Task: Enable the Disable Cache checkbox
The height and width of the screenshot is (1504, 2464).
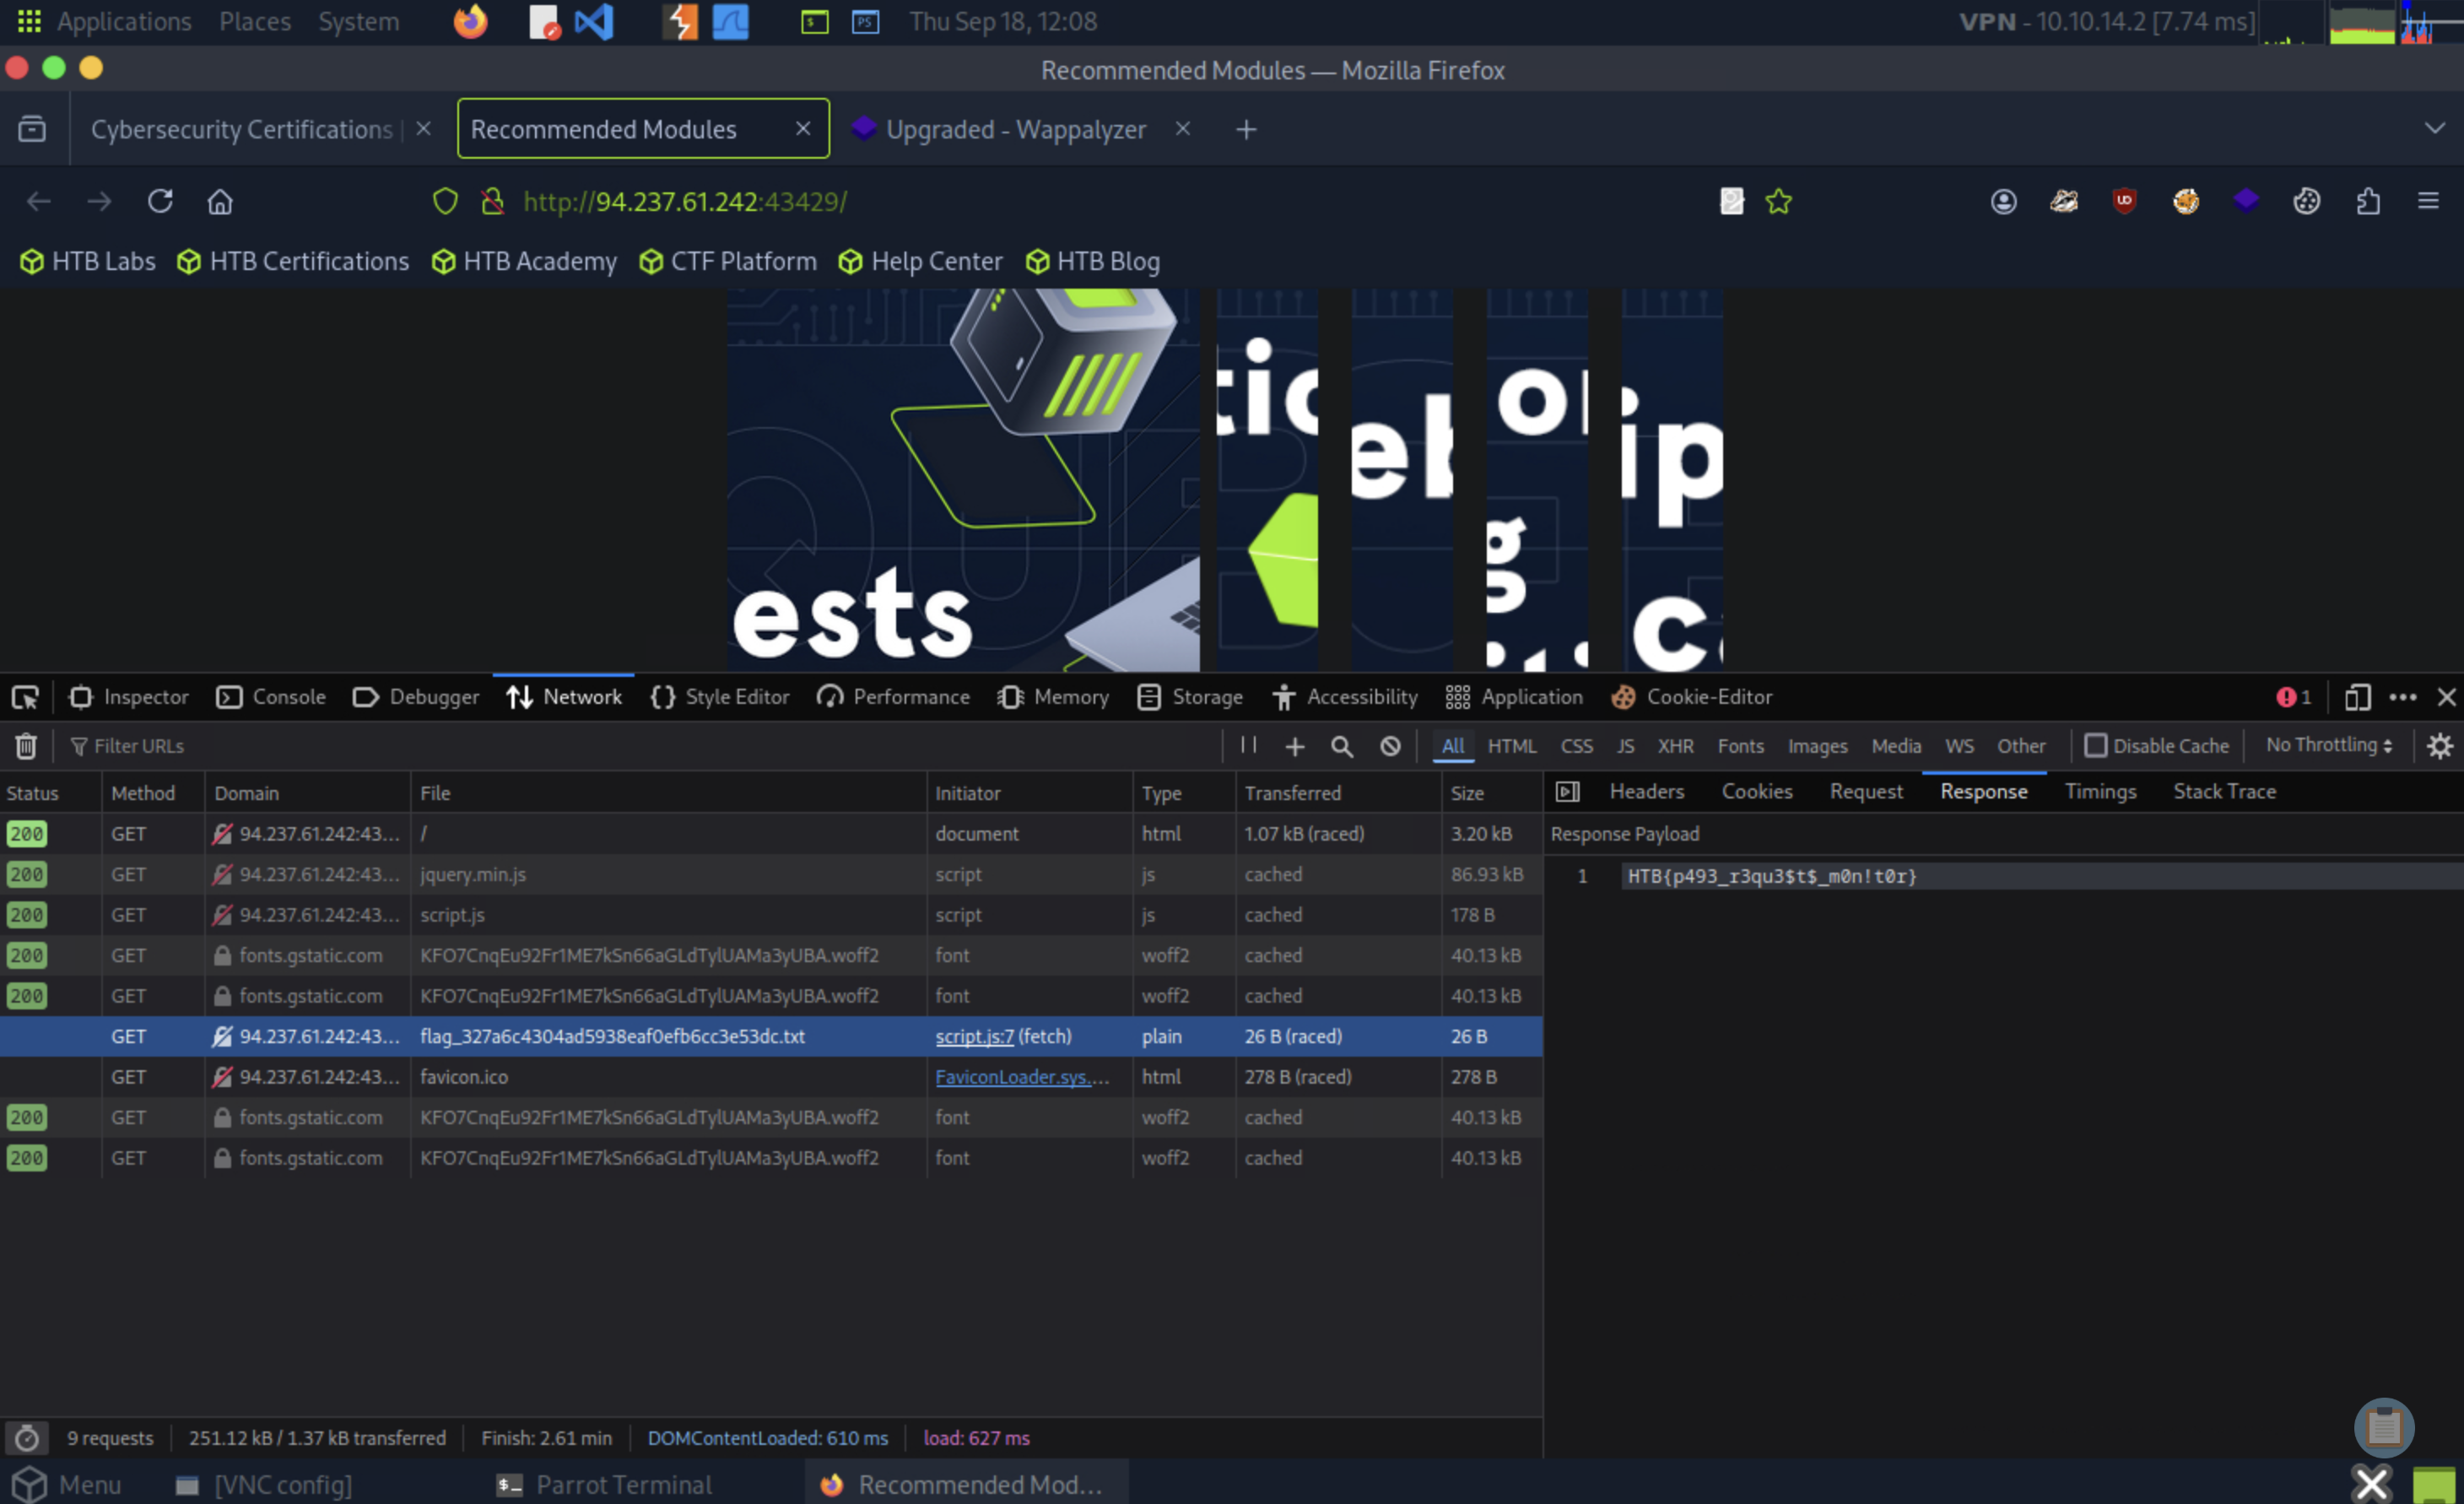Action: (2095, 746)
